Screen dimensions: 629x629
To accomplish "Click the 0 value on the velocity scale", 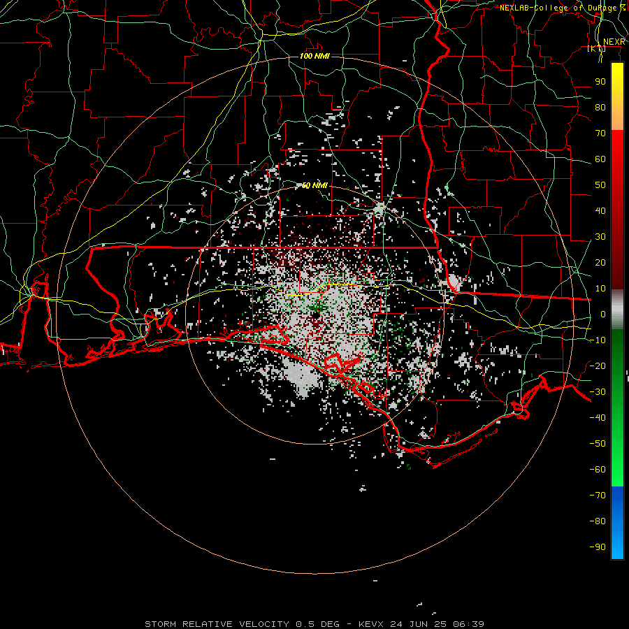I will tap(603, 314).
